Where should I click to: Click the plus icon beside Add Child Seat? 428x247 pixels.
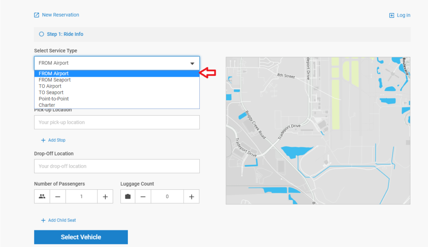[x=43, y=220]
